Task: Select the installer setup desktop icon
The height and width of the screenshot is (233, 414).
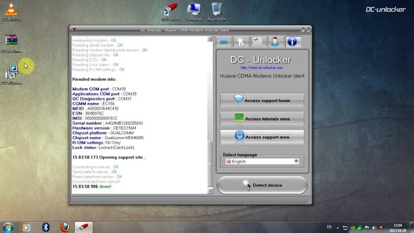Action: point(11,75)
